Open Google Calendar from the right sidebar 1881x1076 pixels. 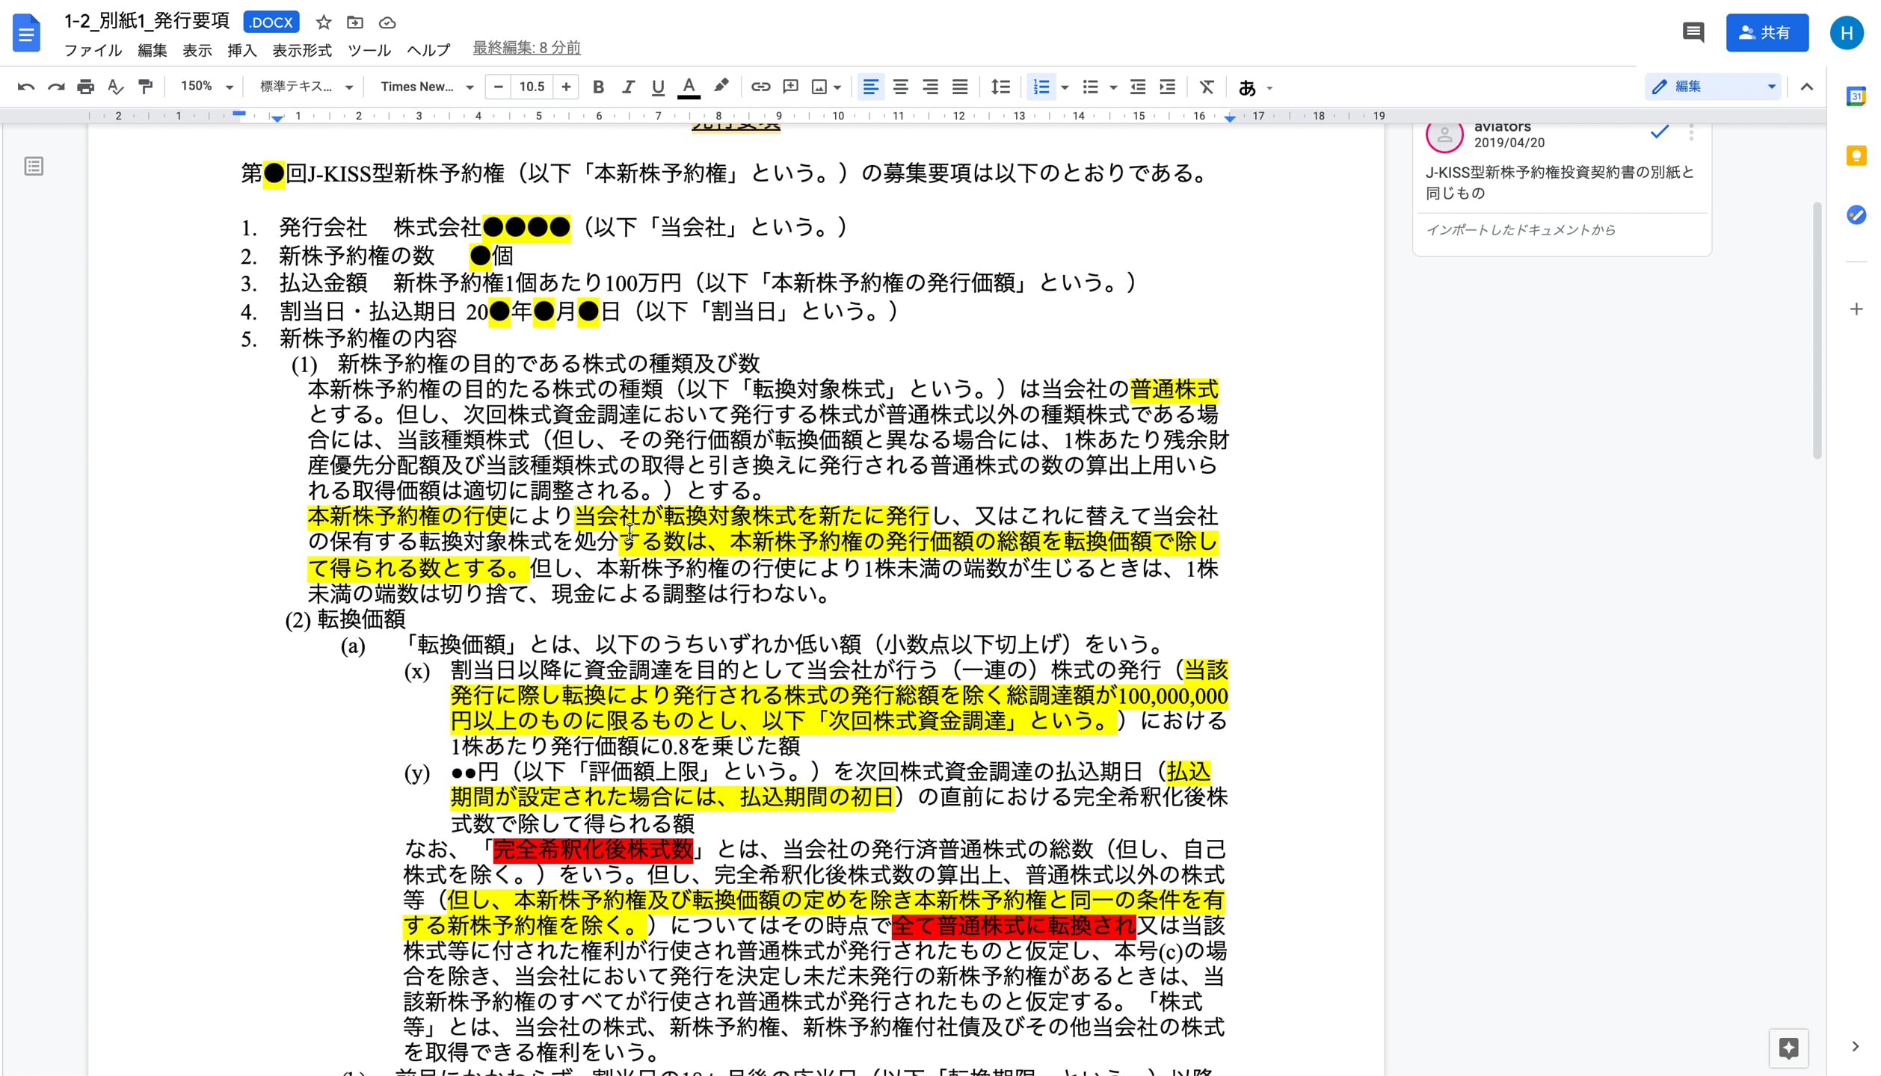pos(1856,96)
